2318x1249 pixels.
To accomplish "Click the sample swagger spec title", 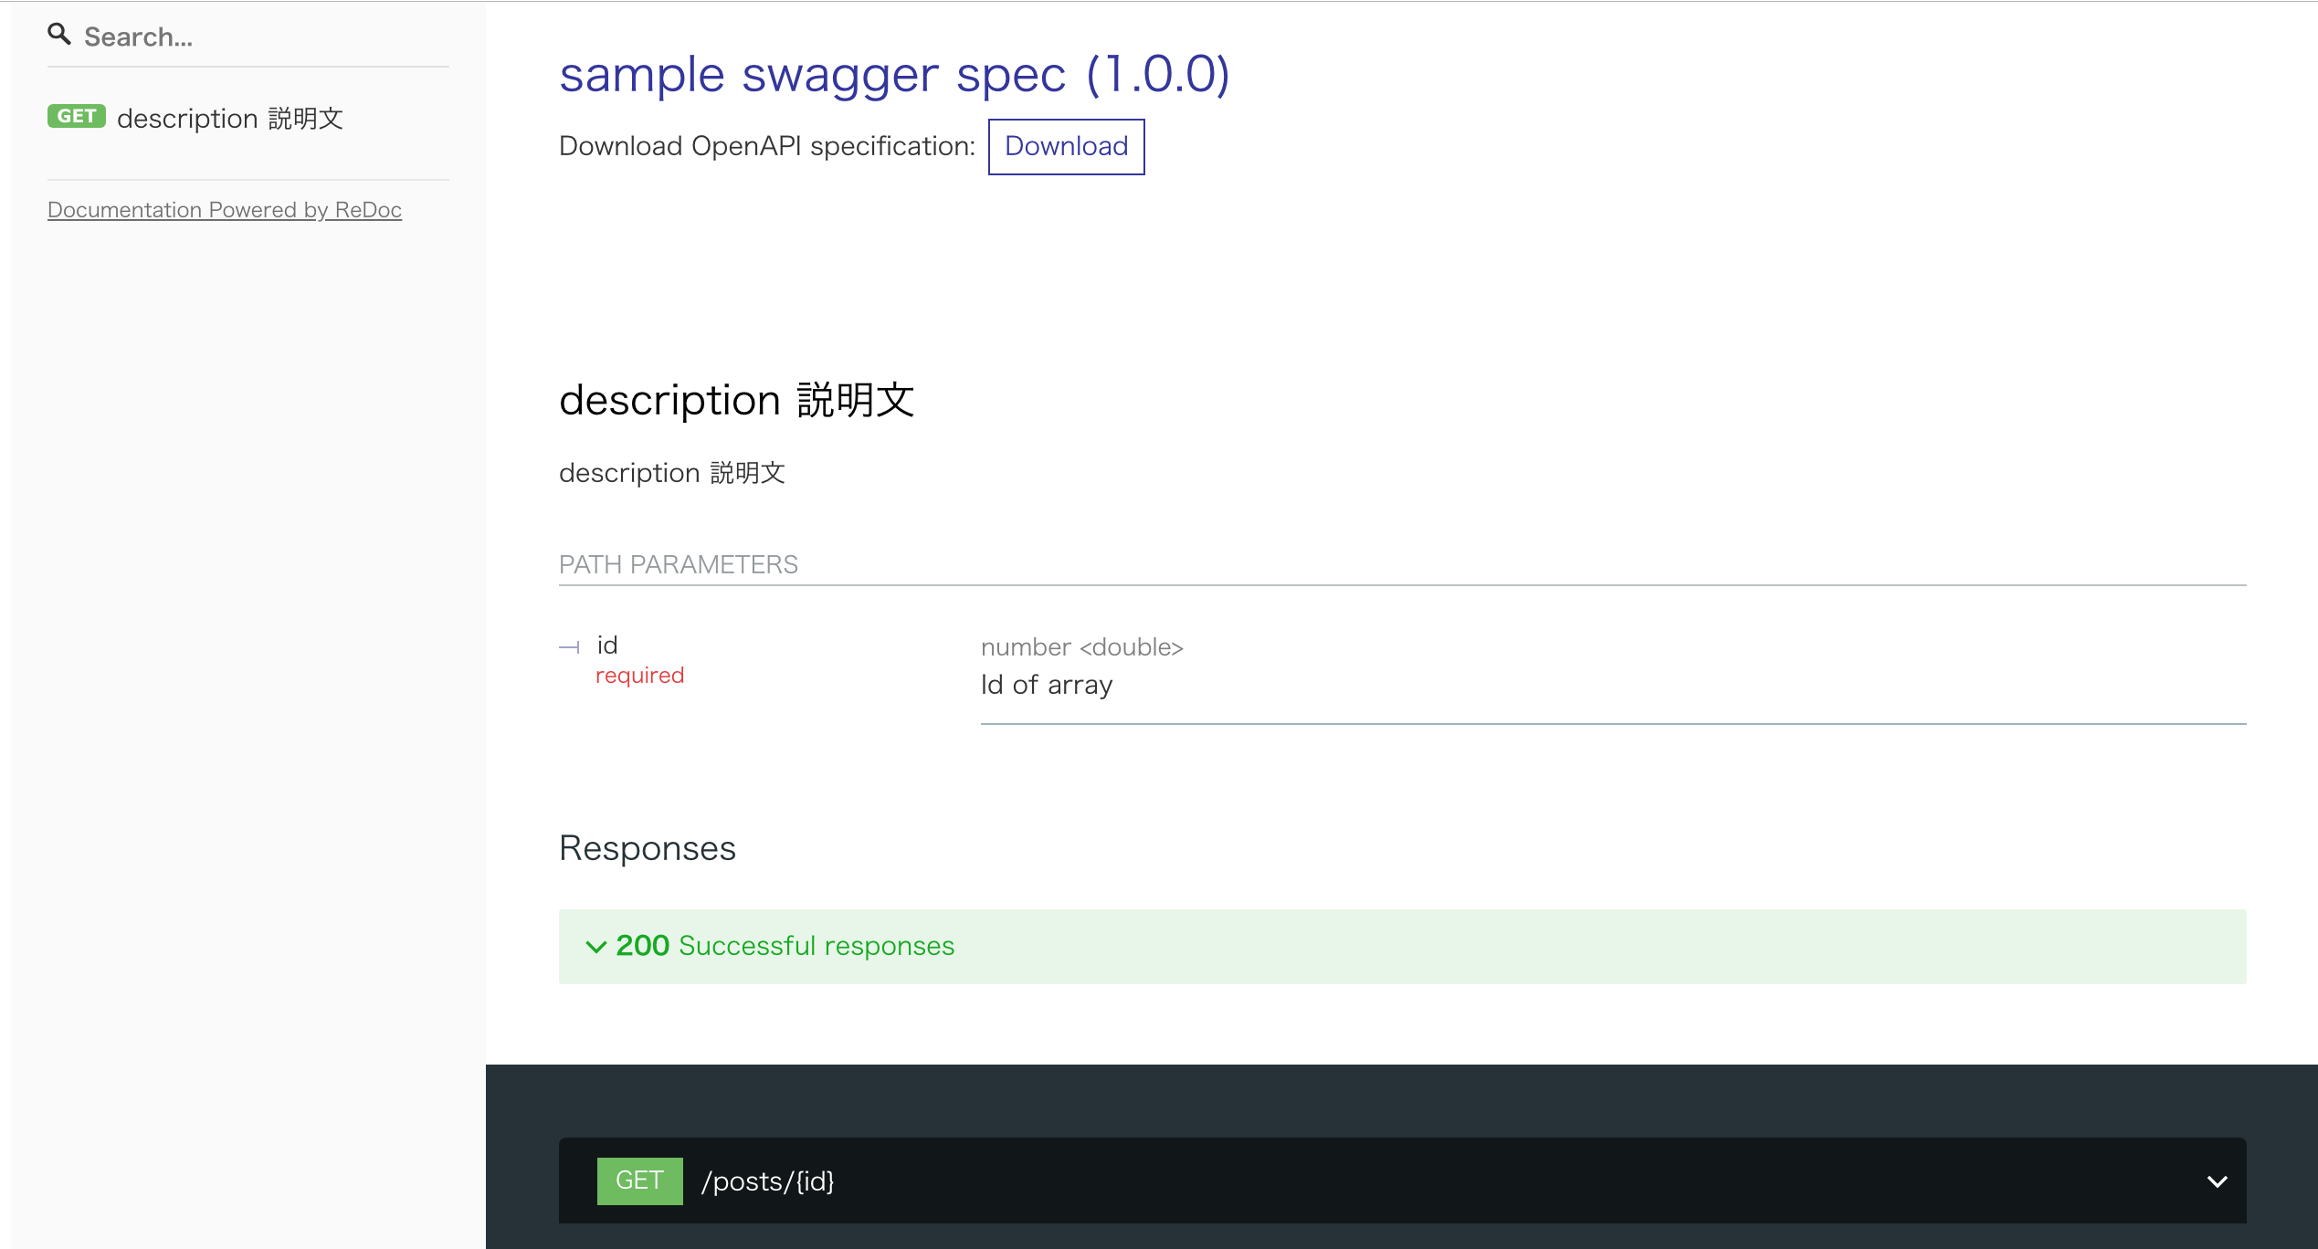I will click(894, 75).
